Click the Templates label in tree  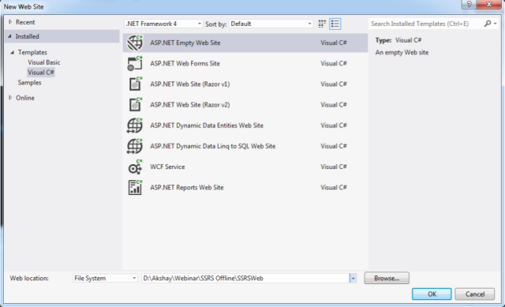tap(32, 52)
